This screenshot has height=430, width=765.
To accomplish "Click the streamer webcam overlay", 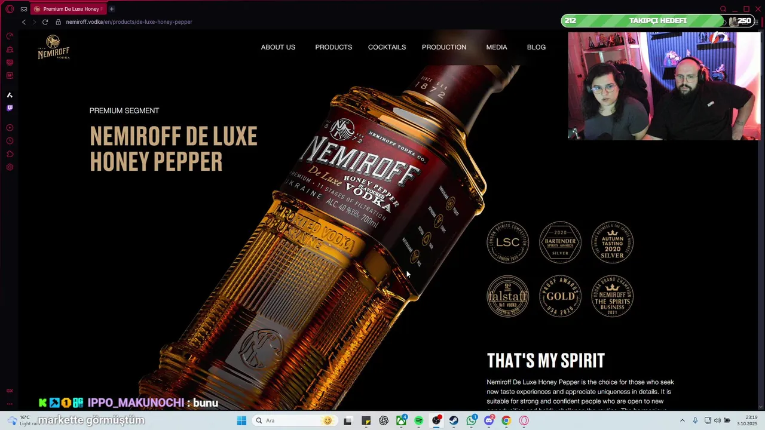I will tap(664, 86).
